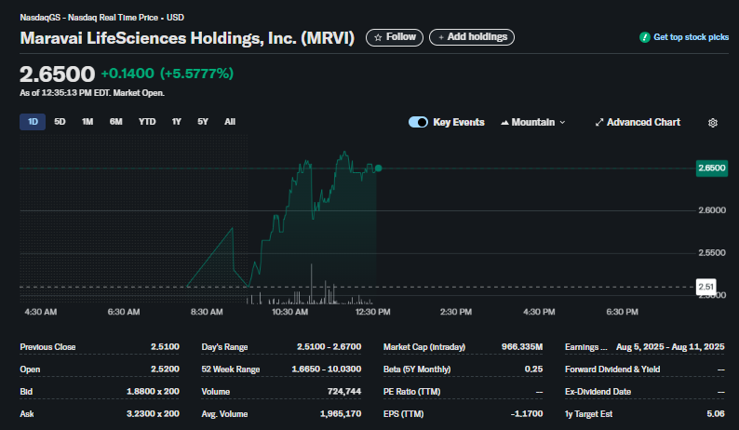739x430 pixels.
Task: Click the (+5.5777%) percent change
Action: pyautogui.click(x=196, y=74)
